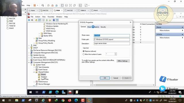This screenshot has width=184, height=103.
Task: Open PowerShell from the guest taskbar
Action: 44,92
